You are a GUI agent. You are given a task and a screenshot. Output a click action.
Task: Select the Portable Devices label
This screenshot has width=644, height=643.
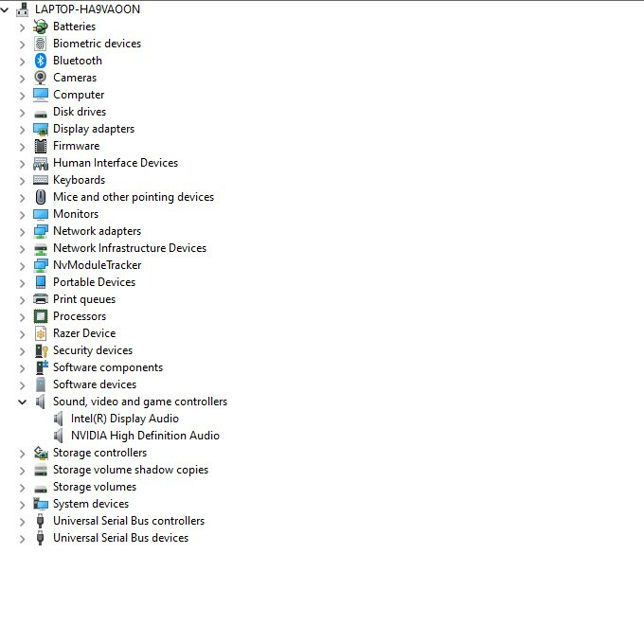[95, 282]
